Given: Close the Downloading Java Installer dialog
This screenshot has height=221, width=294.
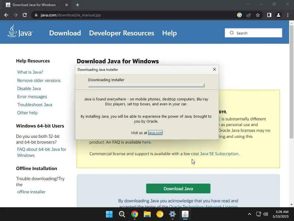Looking at the screenshot, I should [x=214, y=70].
